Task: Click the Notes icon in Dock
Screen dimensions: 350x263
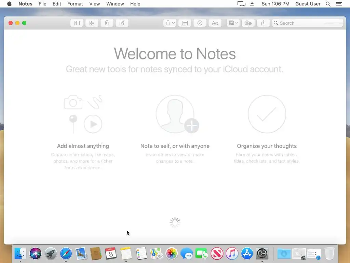Action: [x=126, y=254]
